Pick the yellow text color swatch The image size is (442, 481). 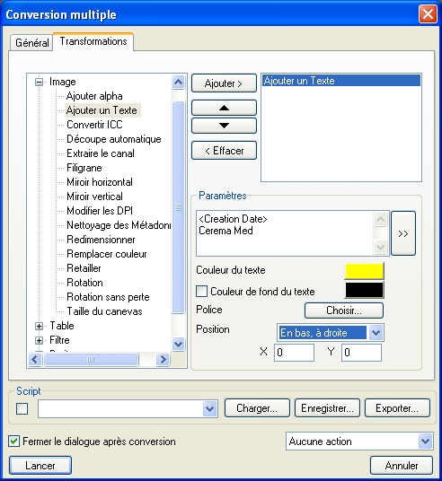click(364, 271)
